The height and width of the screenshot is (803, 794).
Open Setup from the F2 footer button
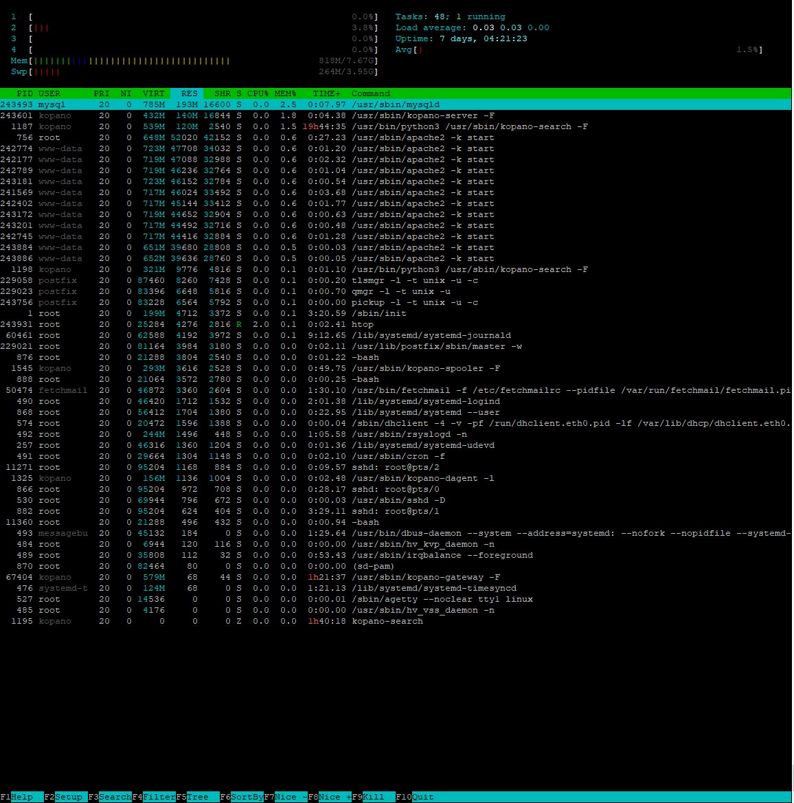point(65,797)
